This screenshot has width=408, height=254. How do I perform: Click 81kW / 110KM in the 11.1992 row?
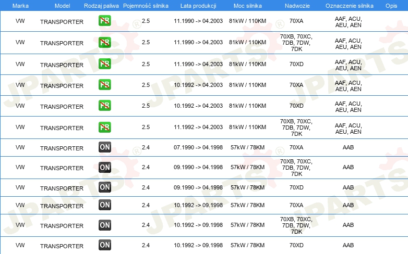247,127
